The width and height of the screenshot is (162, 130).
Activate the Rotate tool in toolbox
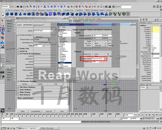pos(2,34)
